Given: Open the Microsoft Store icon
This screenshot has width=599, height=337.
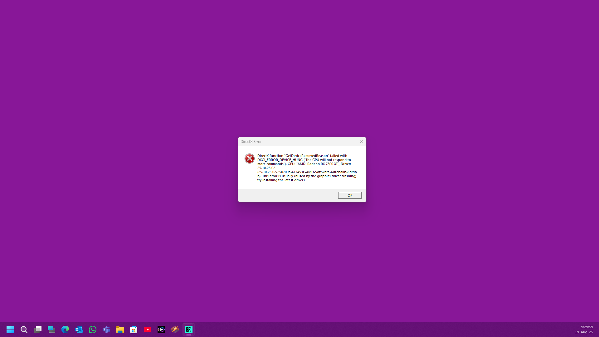Looking at the screenshot, I should (x=134, y=330).
